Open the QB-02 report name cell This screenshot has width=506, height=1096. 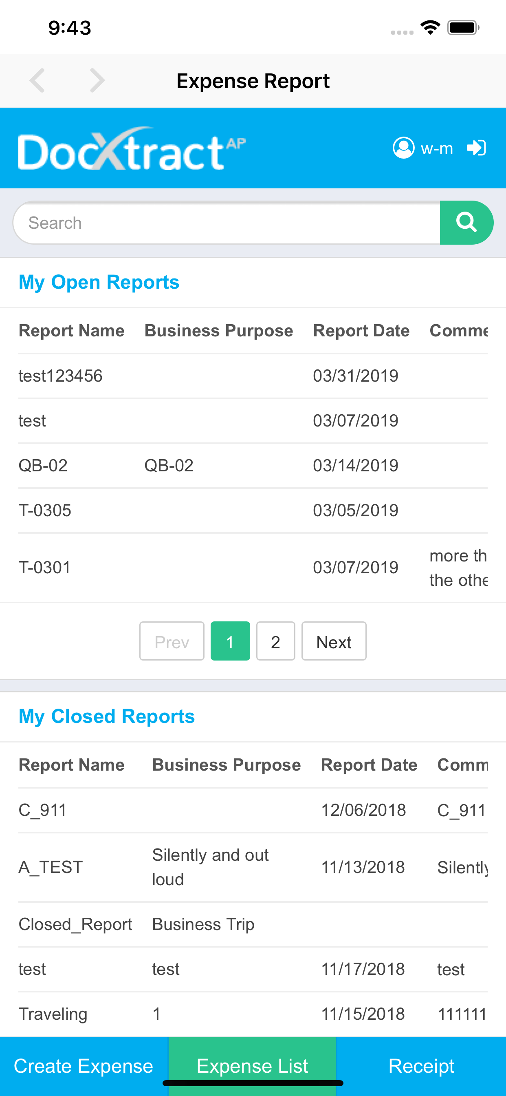click(43, 466)
